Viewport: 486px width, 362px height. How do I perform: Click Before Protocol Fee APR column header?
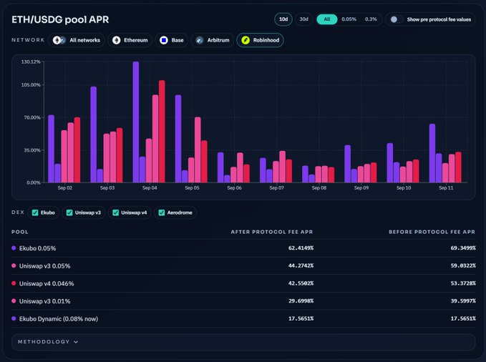pyautogui.click(x=432, y=232)
